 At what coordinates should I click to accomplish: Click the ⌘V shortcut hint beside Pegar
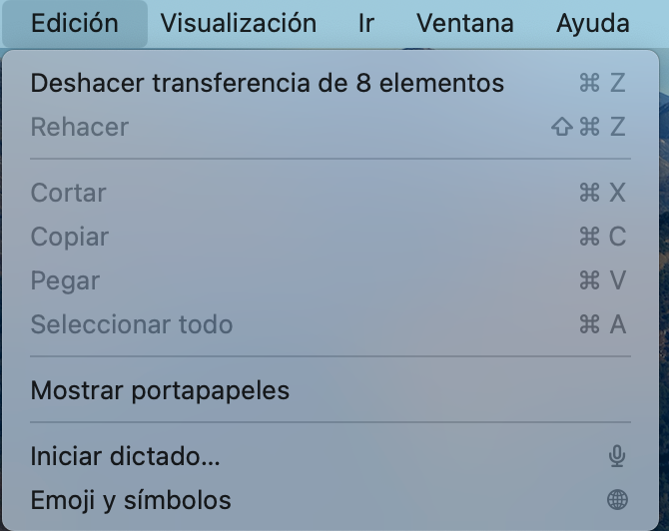(602, 280)
